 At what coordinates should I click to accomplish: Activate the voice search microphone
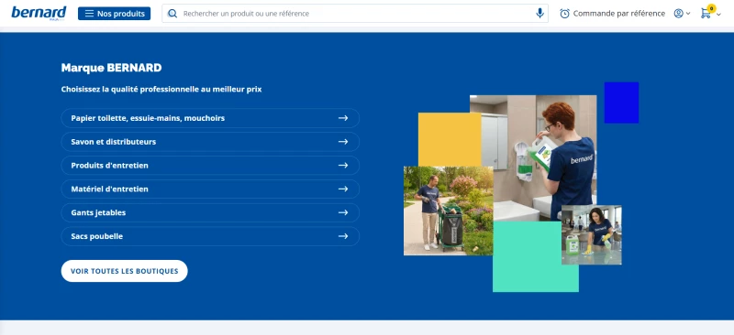(x=539, y=14)
